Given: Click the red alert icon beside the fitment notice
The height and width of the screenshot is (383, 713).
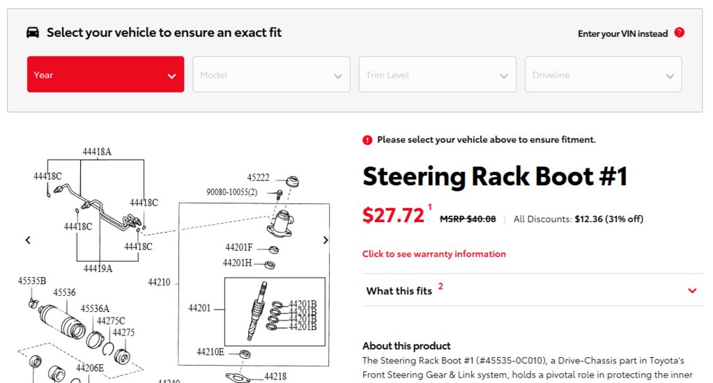Looking at the screenshot, I should [367, 140].
